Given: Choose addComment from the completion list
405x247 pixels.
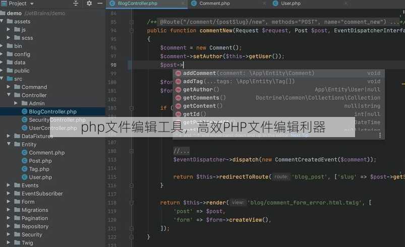Looking at the screenshot, I should [279, 73].
